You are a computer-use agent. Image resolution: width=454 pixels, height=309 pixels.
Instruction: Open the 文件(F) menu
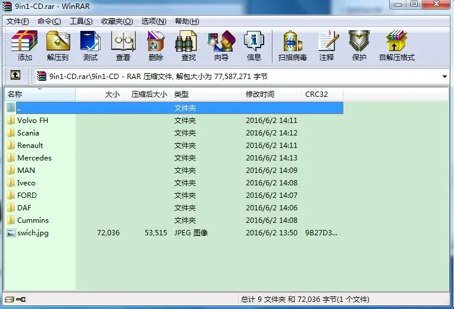point(18,21)
